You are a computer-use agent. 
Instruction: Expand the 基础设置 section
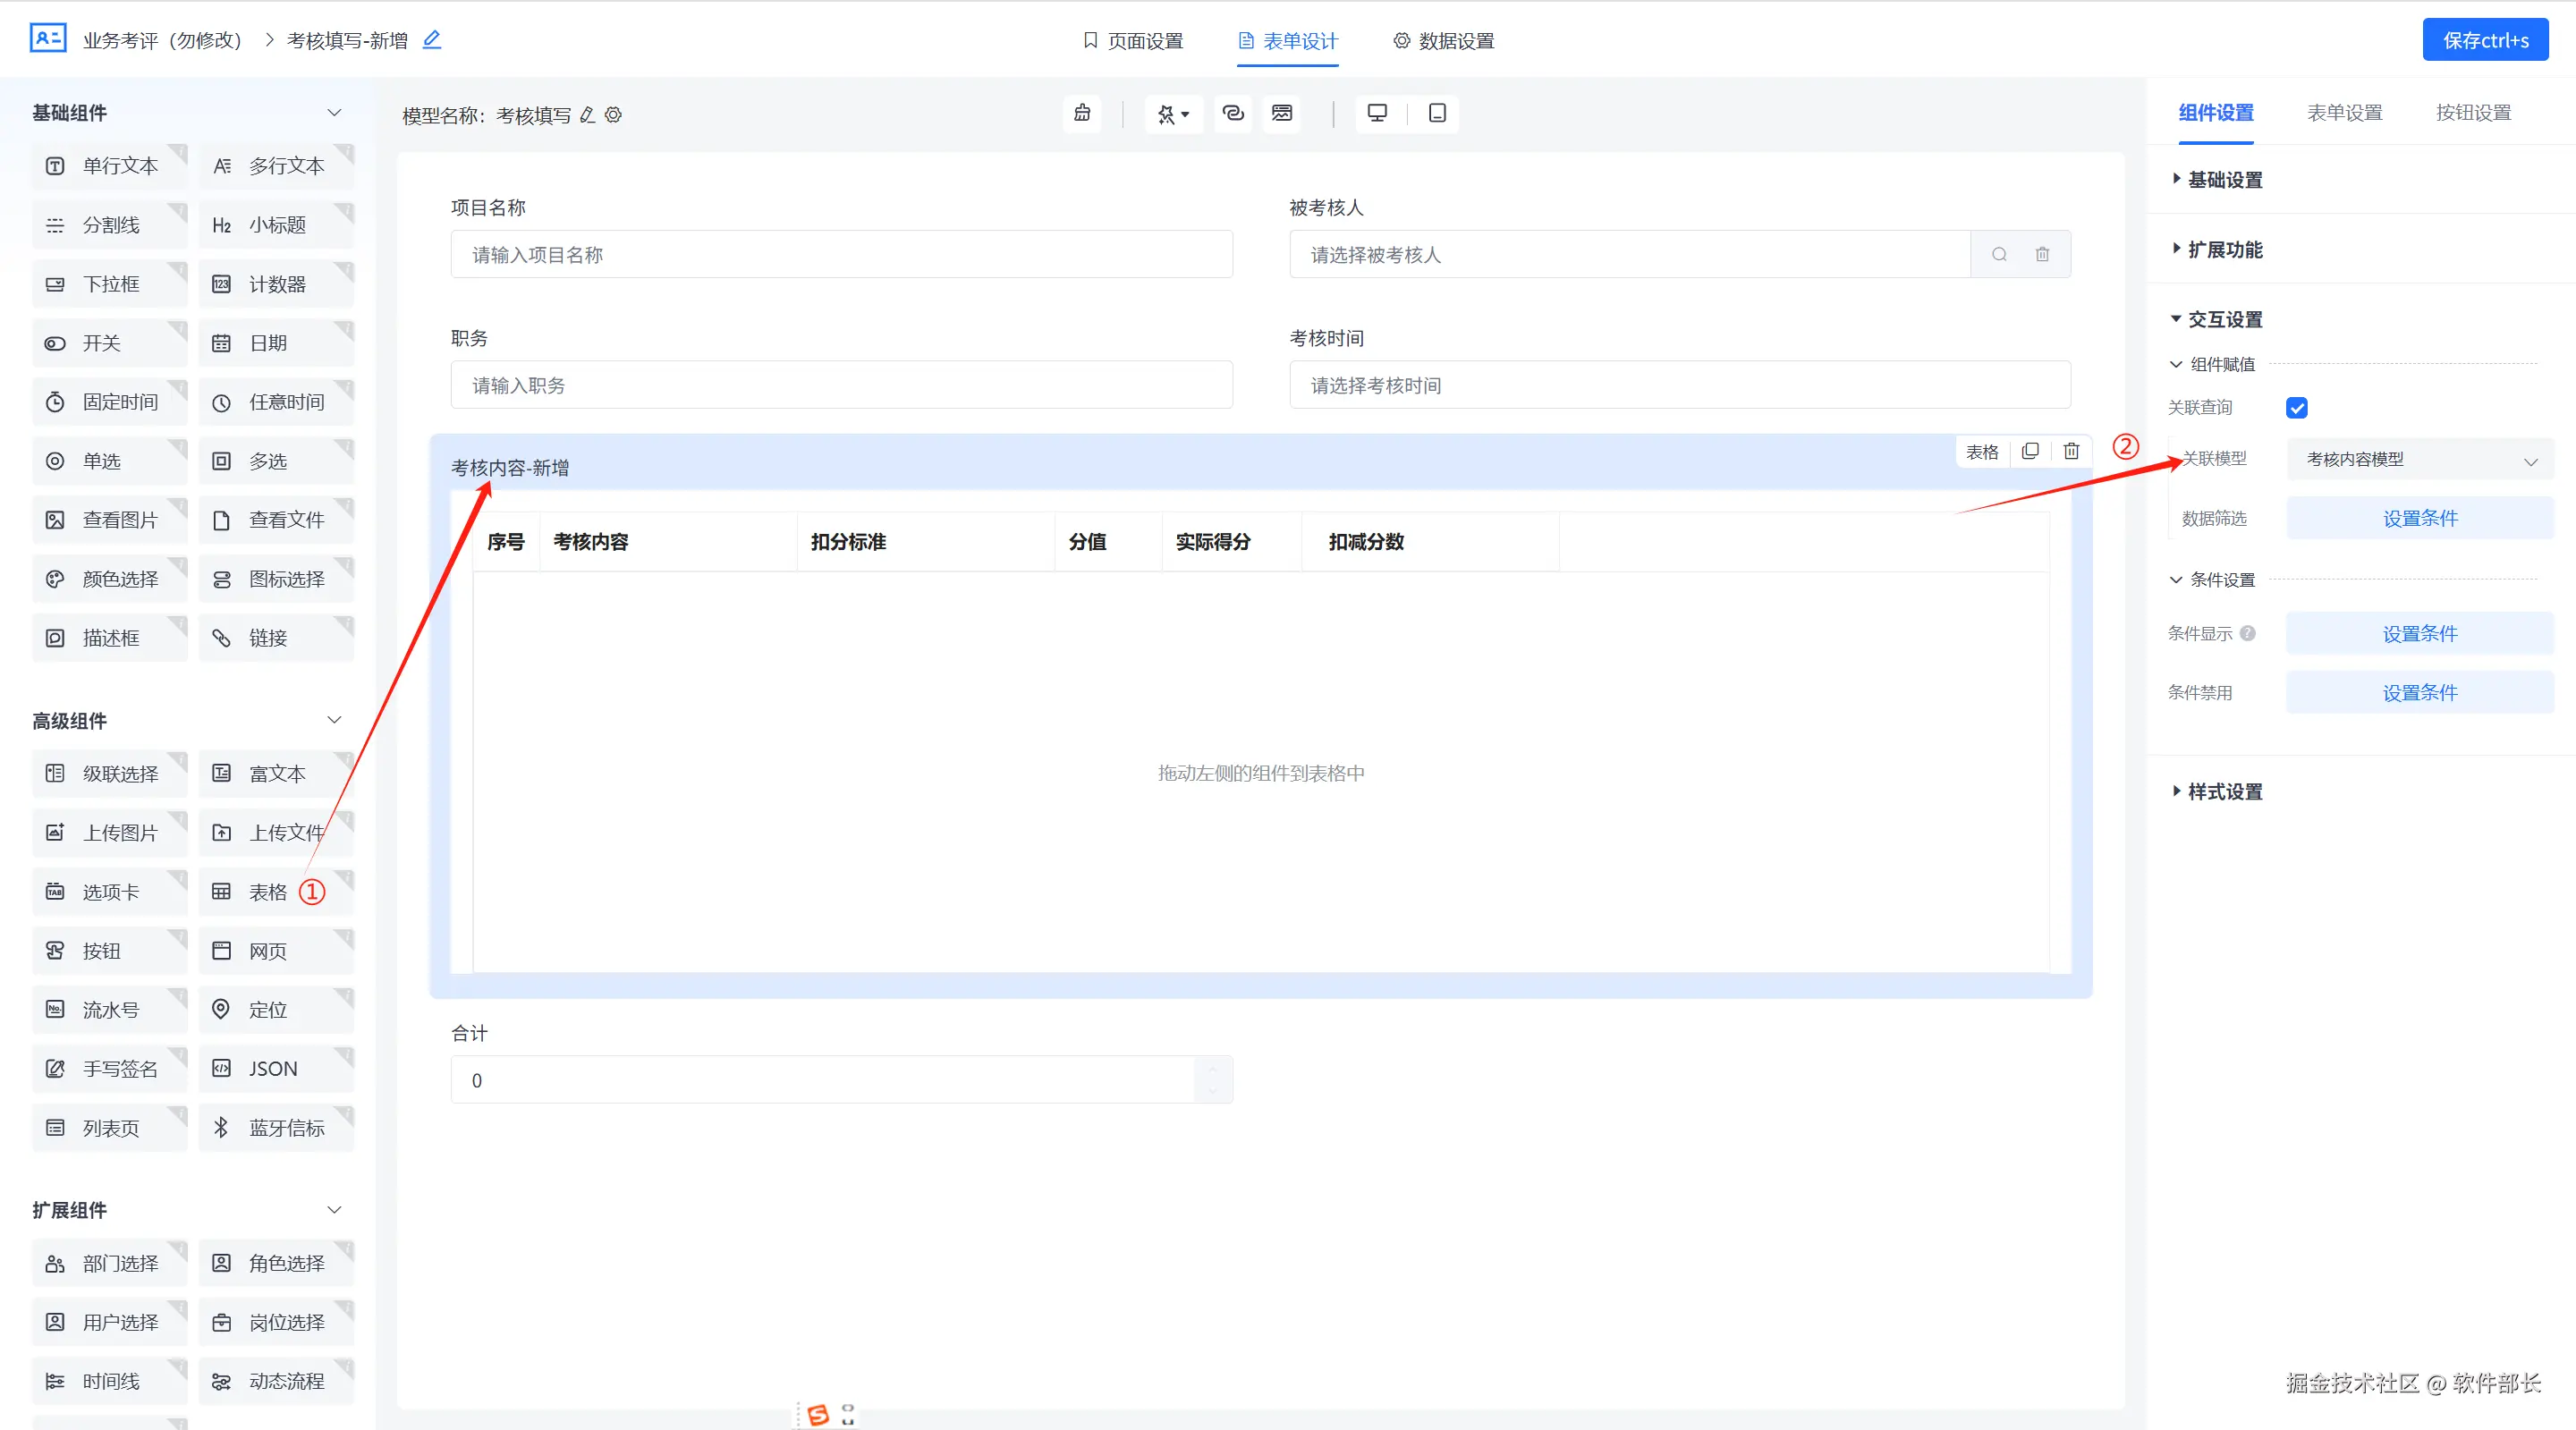2224,179
